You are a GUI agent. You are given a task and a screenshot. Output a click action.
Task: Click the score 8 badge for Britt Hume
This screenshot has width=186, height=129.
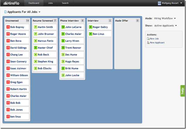pyautogui.click(x=63, y=68)
